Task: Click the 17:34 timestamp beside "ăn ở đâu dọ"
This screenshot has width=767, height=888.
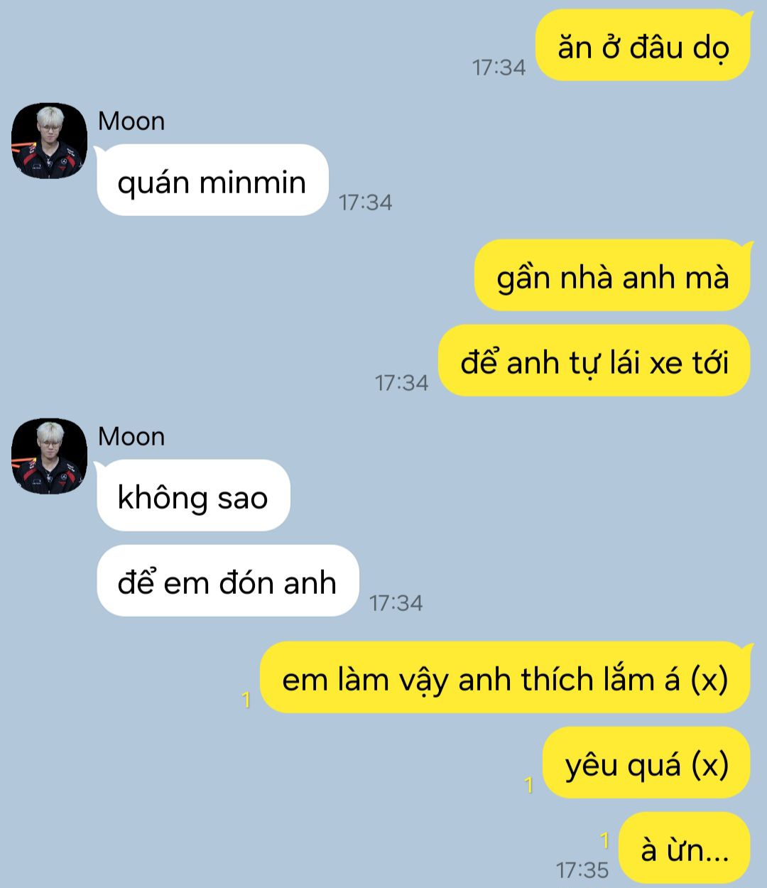Action: pos(499,67)
